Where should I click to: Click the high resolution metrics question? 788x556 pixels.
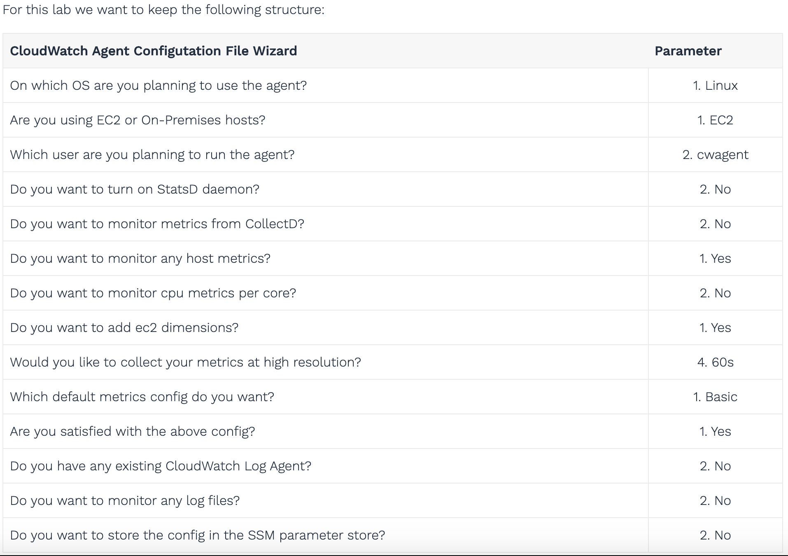click(x=185, y=362)
